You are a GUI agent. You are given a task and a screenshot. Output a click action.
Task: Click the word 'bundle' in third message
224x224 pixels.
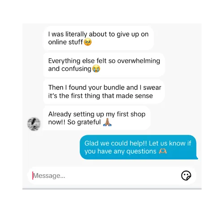113,87
